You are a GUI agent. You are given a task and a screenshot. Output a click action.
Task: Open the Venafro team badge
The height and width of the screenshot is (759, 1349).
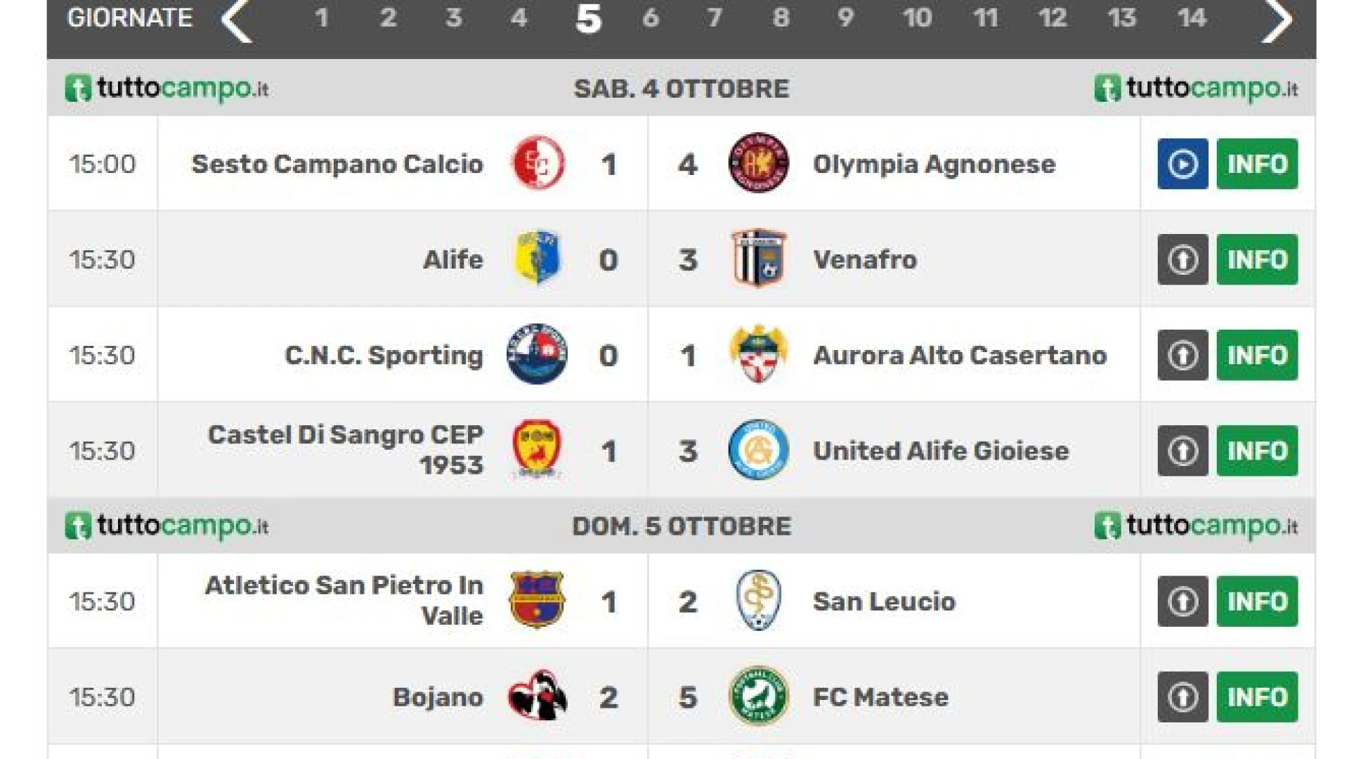tap(758, 259)
